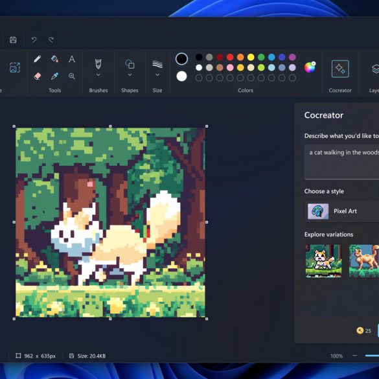Click the Cocreator credits coin icon
379x379 pixels.
(360, 330)
